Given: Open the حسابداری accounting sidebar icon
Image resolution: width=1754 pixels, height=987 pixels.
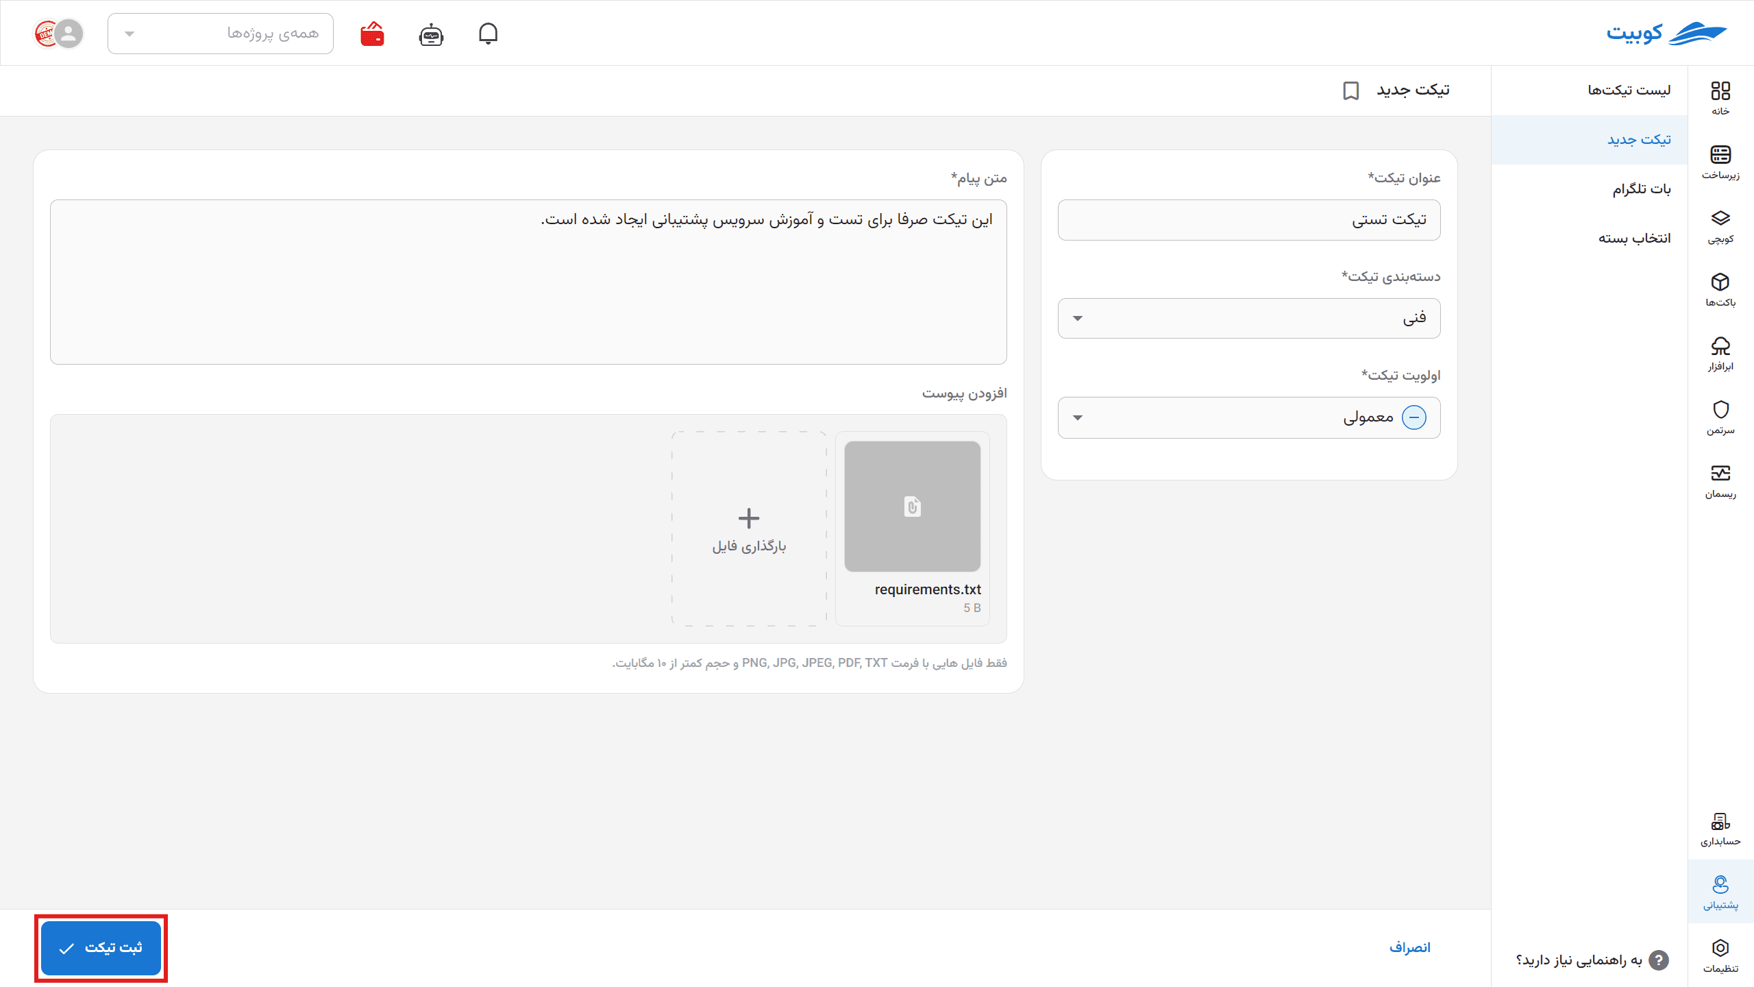Looking at the screenshot, I should pos(1720,829).
